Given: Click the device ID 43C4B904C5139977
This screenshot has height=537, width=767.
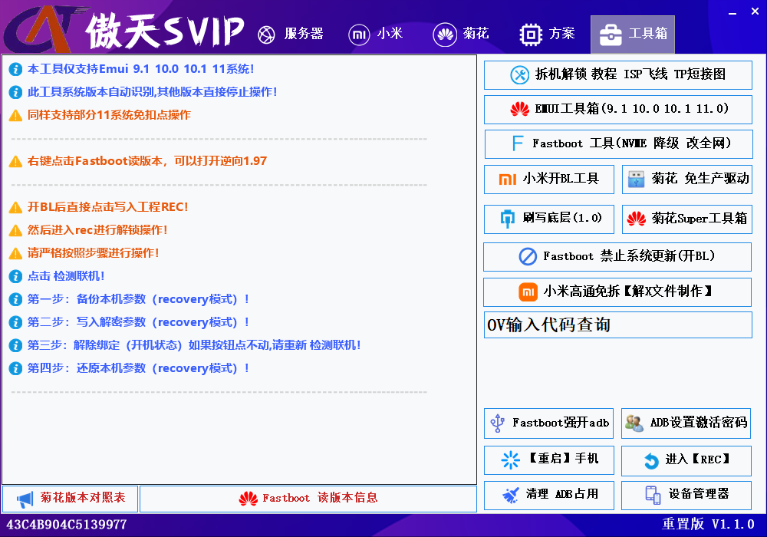Looking at the screenshot, I should point(67,525).
